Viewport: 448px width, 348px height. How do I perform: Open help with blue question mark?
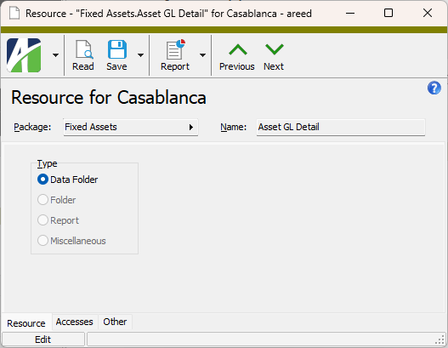pos(434,88)
